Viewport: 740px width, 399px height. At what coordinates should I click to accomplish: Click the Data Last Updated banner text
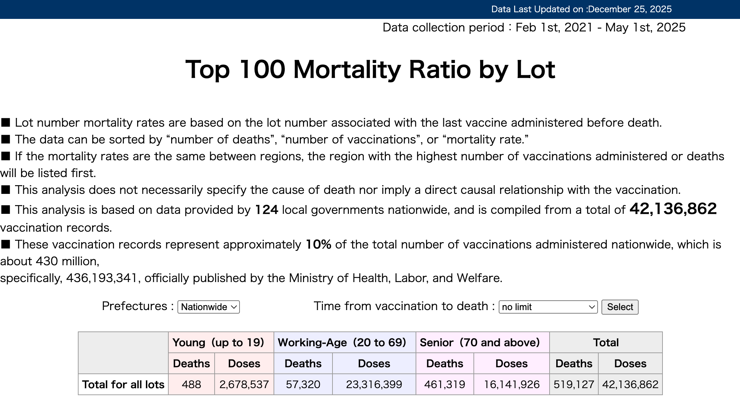[x=581, y=9]
